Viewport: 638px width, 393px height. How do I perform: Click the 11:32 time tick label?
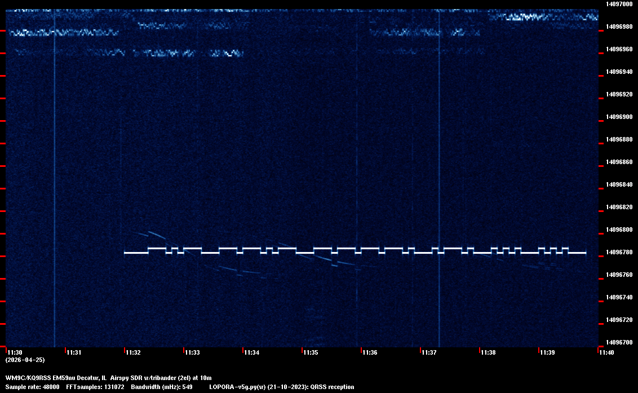click(133, 352)
